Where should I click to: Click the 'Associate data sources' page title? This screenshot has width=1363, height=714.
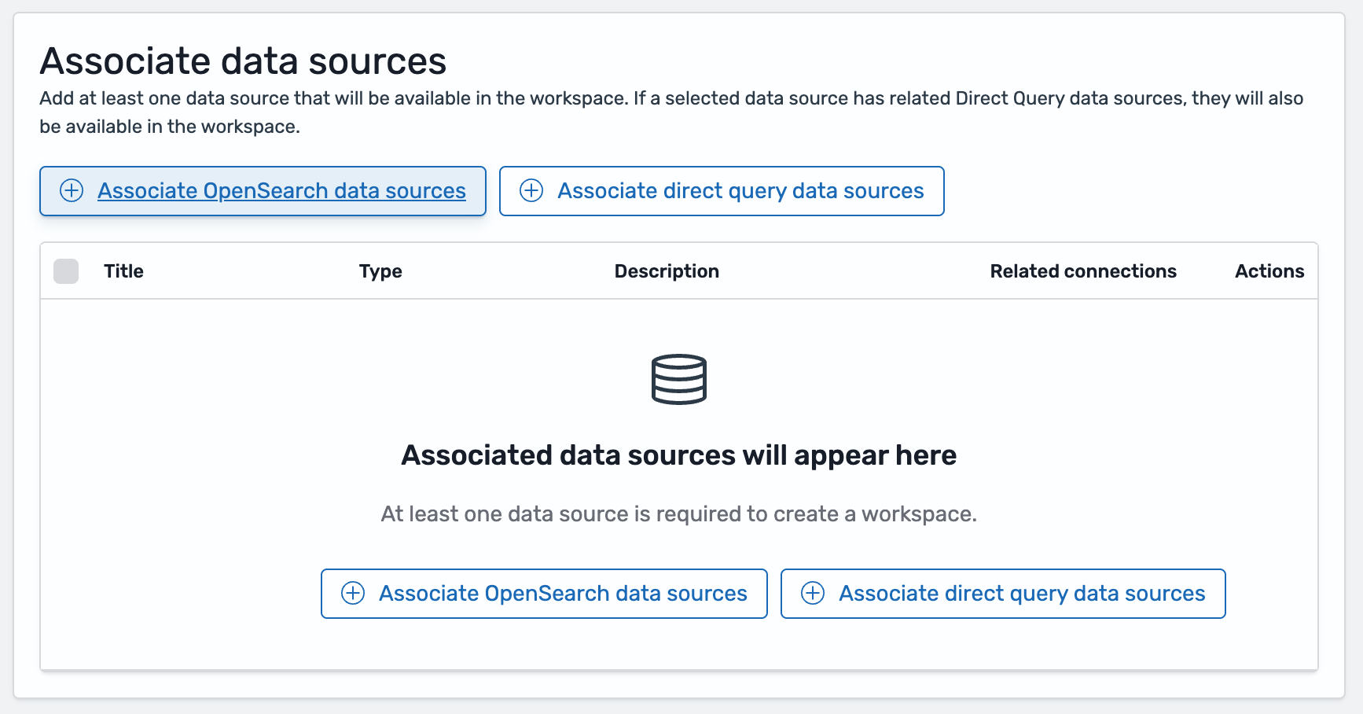click(243, 61)
